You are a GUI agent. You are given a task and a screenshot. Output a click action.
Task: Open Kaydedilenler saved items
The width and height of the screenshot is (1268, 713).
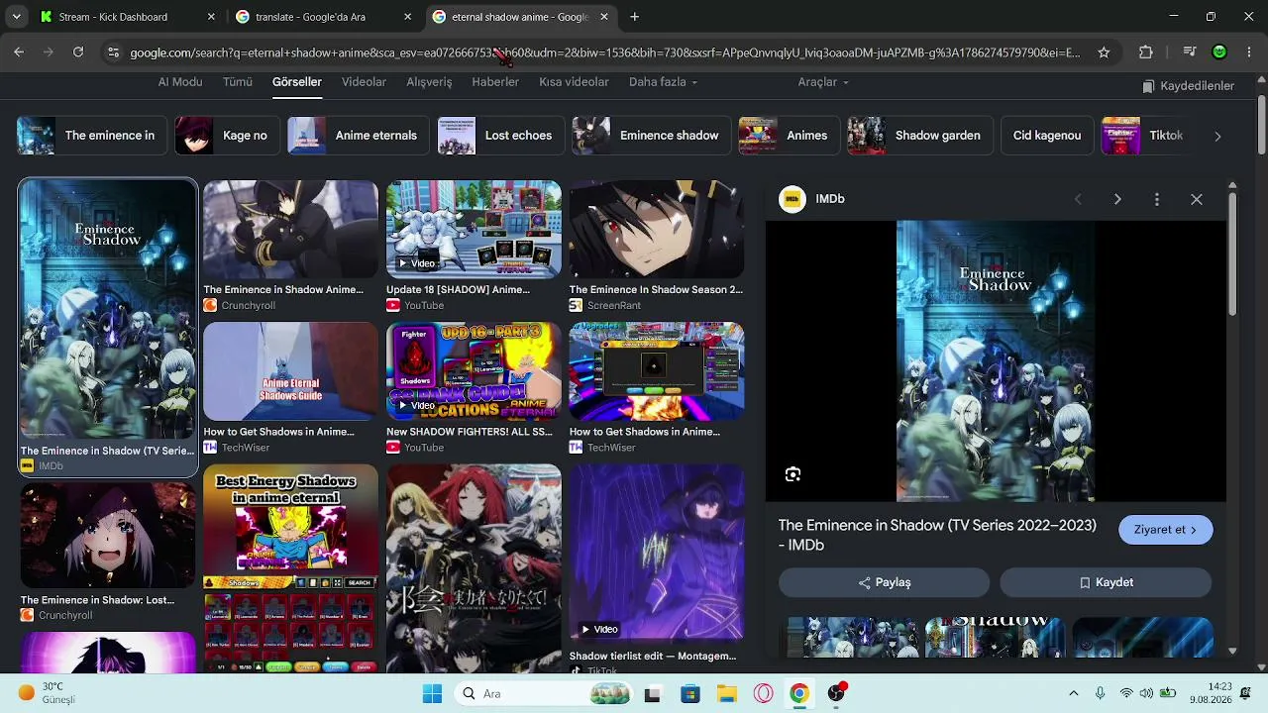[1188, 86]
